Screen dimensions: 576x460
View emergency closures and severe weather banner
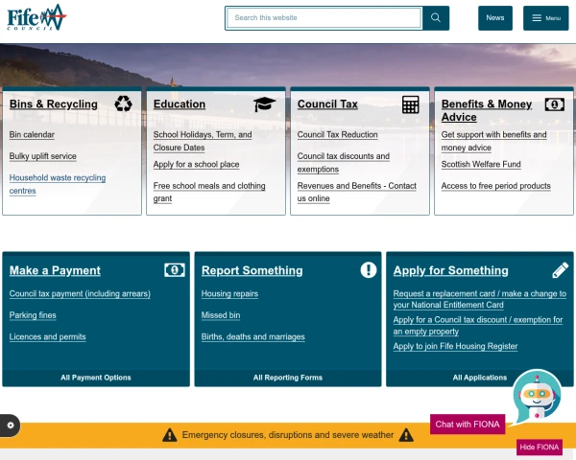pos(288,435)
